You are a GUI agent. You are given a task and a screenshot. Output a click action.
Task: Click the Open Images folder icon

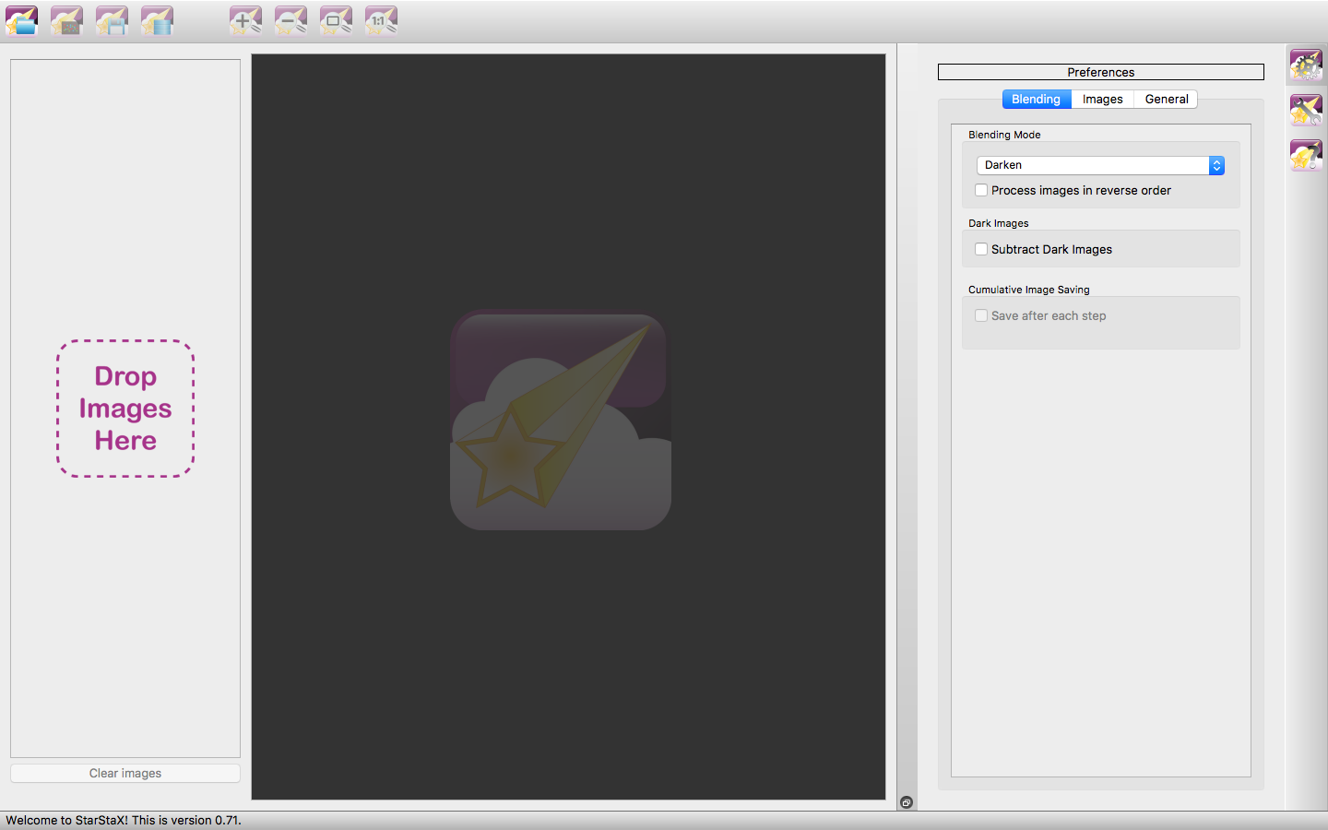tap(21, 20)
